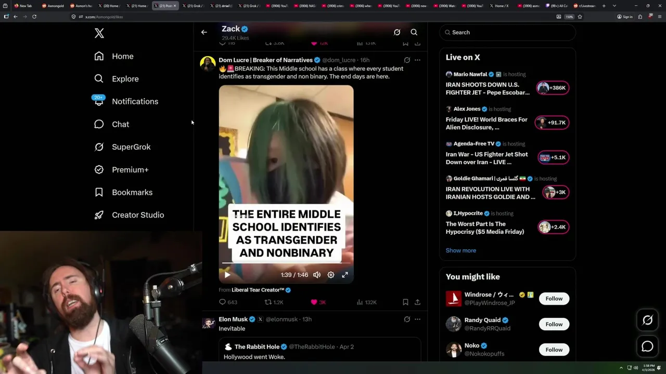Bookmark this page with the star icon

[580, 17]
